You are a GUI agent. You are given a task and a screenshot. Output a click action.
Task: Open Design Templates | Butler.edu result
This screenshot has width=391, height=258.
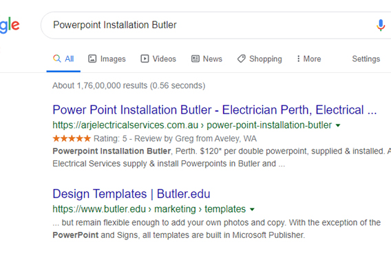[x=131, y=194]
